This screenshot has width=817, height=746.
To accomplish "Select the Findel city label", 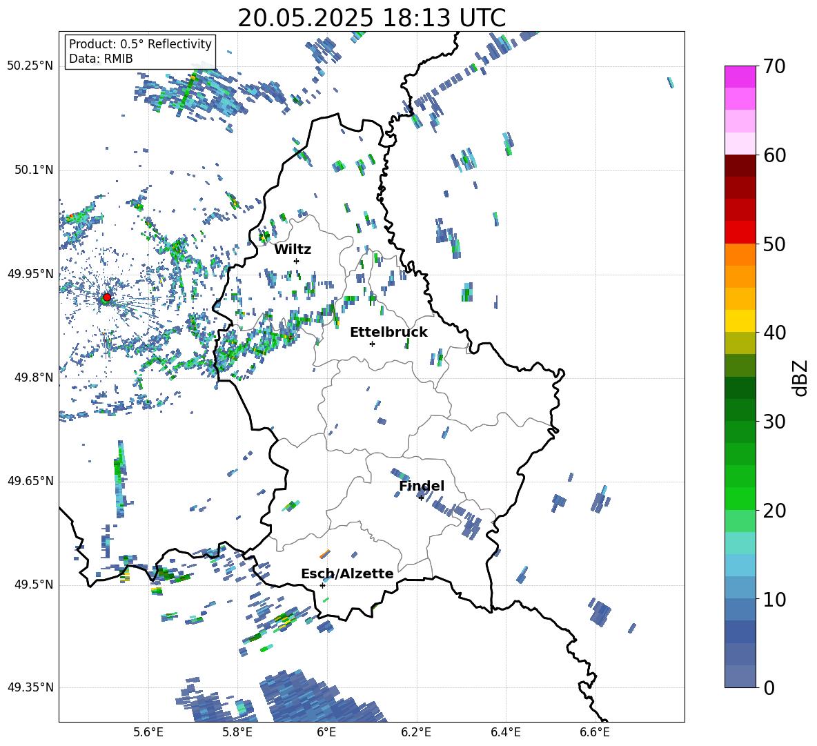I will [x=422, y=486].
